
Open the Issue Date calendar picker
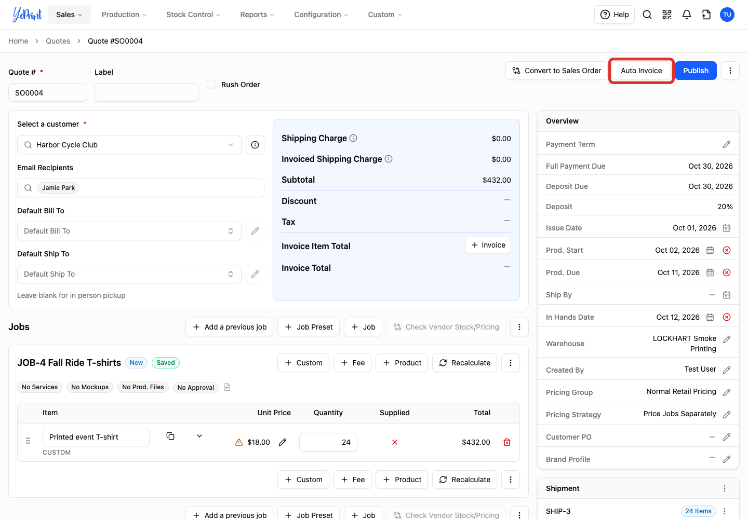click(x=727, y=228)
